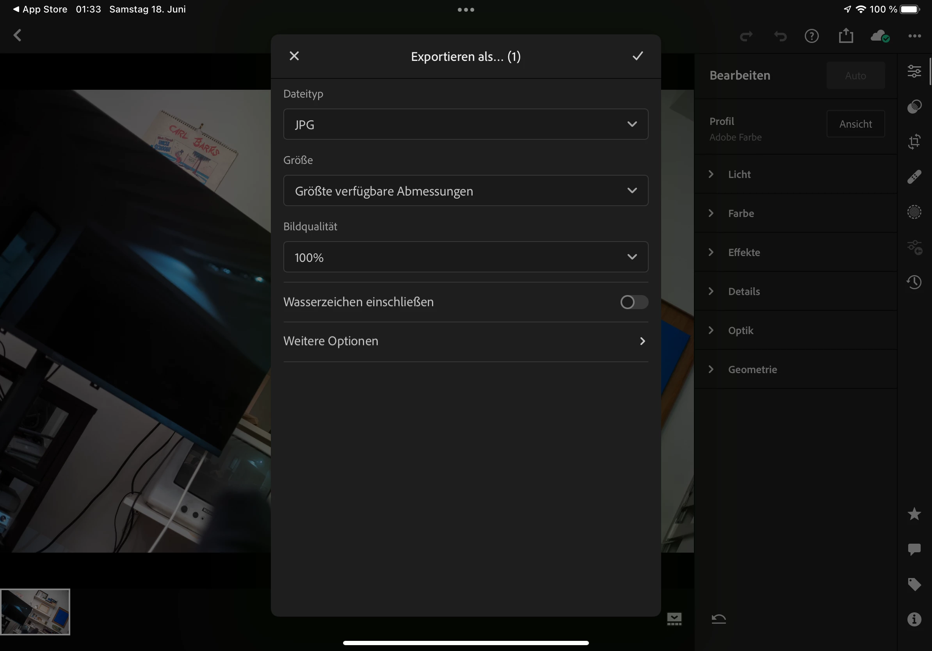Open the Größe dimensions dropdown
This screenshot has height=651, width=932.
[466, 191]
